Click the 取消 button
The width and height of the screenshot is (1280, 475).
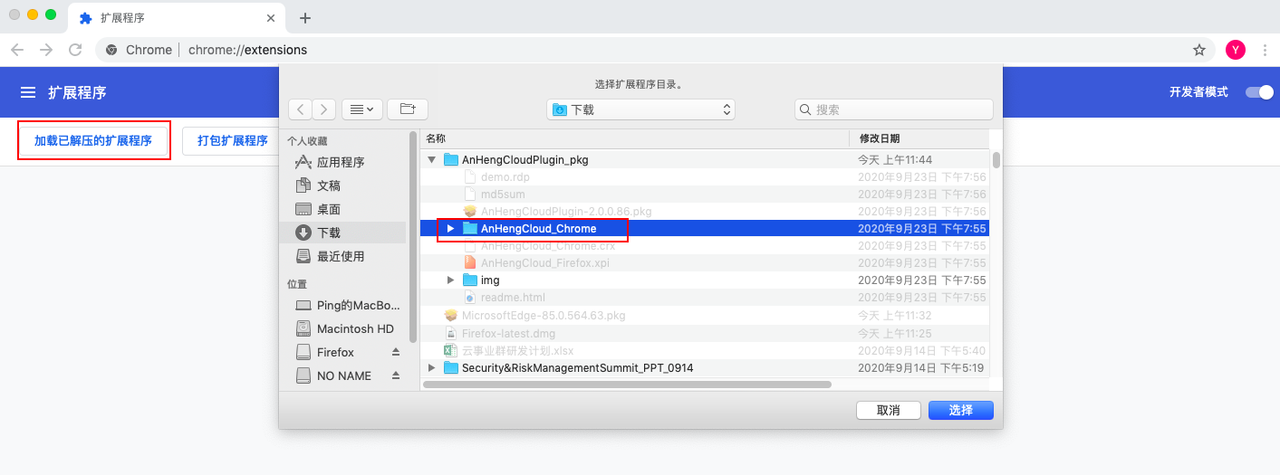click(x=889, y=411)
